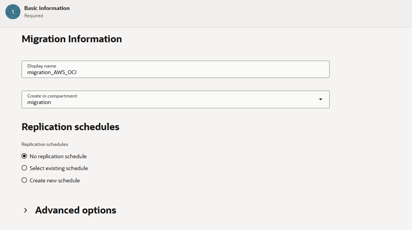
Task: Expand Advanced options using the chevron
Action: [26, 210]
